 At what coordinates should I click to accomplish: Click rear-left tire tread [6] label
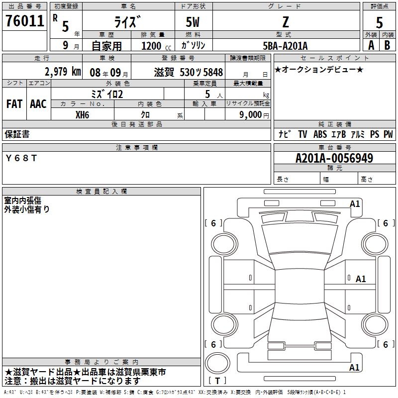pos(213,344)
